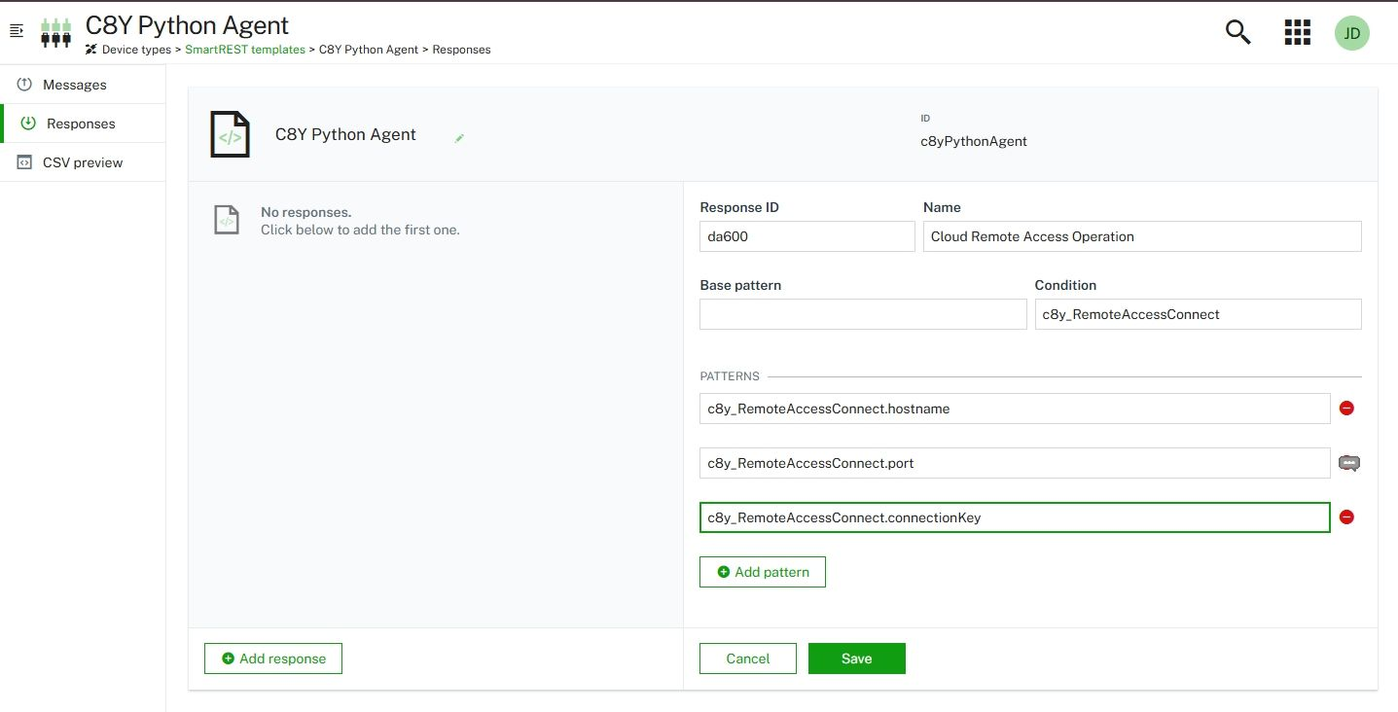Switch to the Responses tab
Screen dimensions: 1398x712
click(x=81, y=124)
